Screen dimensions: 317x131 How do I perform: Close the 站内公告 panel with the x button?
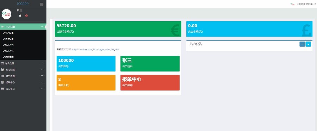pos(308,44)
